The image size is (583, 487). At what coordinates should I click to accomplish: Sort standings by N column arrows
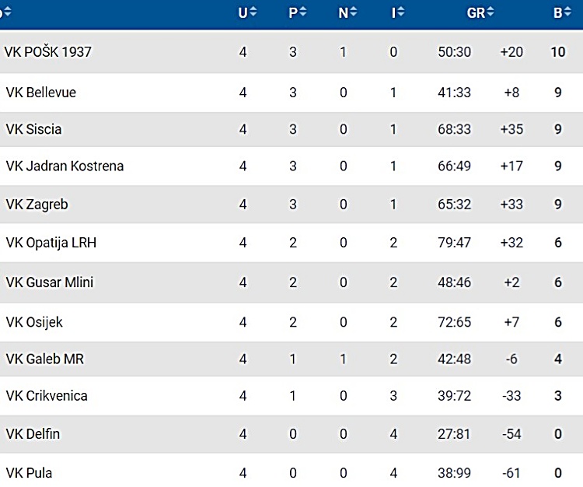[x=354, y=12]
